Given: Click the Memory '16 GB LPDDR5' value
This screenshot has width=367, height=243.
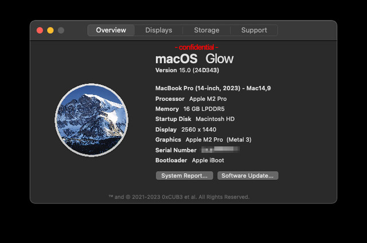Looking at the screenshot, I should (x=204, y=109).
